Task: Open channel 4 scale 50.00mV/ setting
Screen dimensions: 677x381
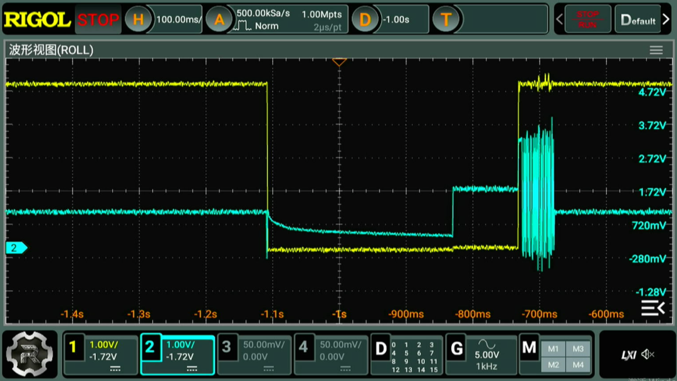Action: [340, 345]
